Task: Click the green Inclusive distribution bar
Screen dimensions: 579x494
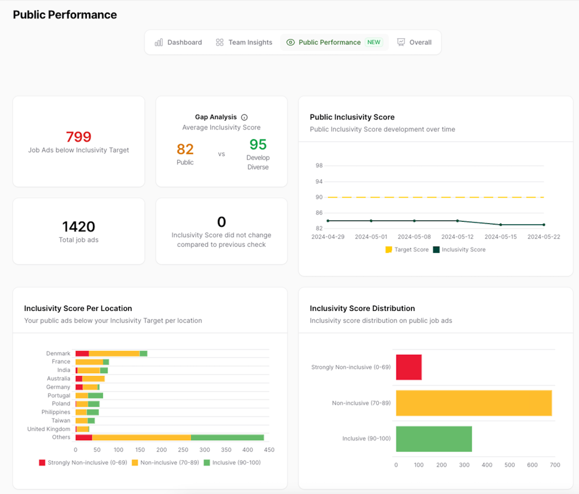Action: click(x=434, y=439)
